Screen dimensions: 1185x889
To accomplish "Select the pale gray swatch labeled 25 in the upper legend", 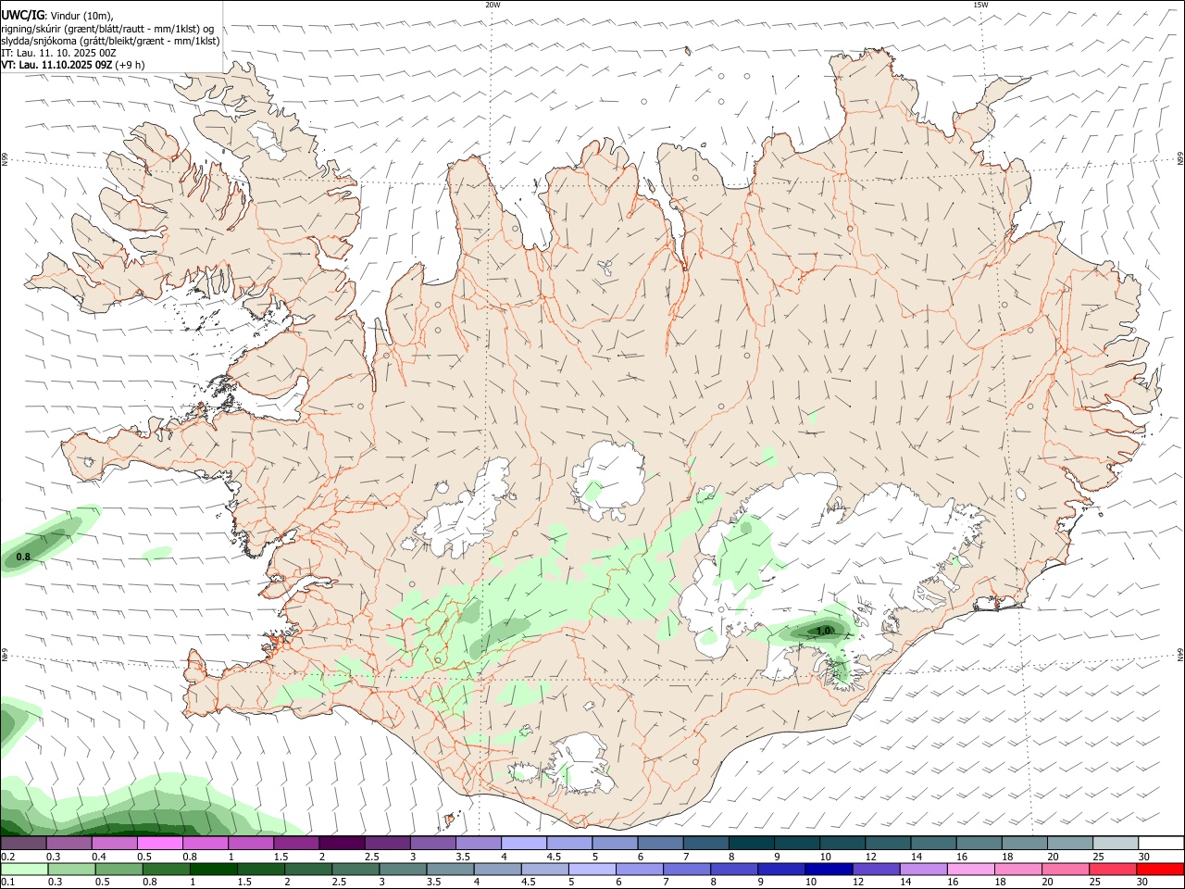I will tap(1115, 843).
